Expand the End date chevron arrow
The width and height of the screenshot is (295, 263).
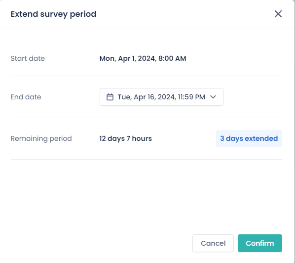[x=213, y=97]
